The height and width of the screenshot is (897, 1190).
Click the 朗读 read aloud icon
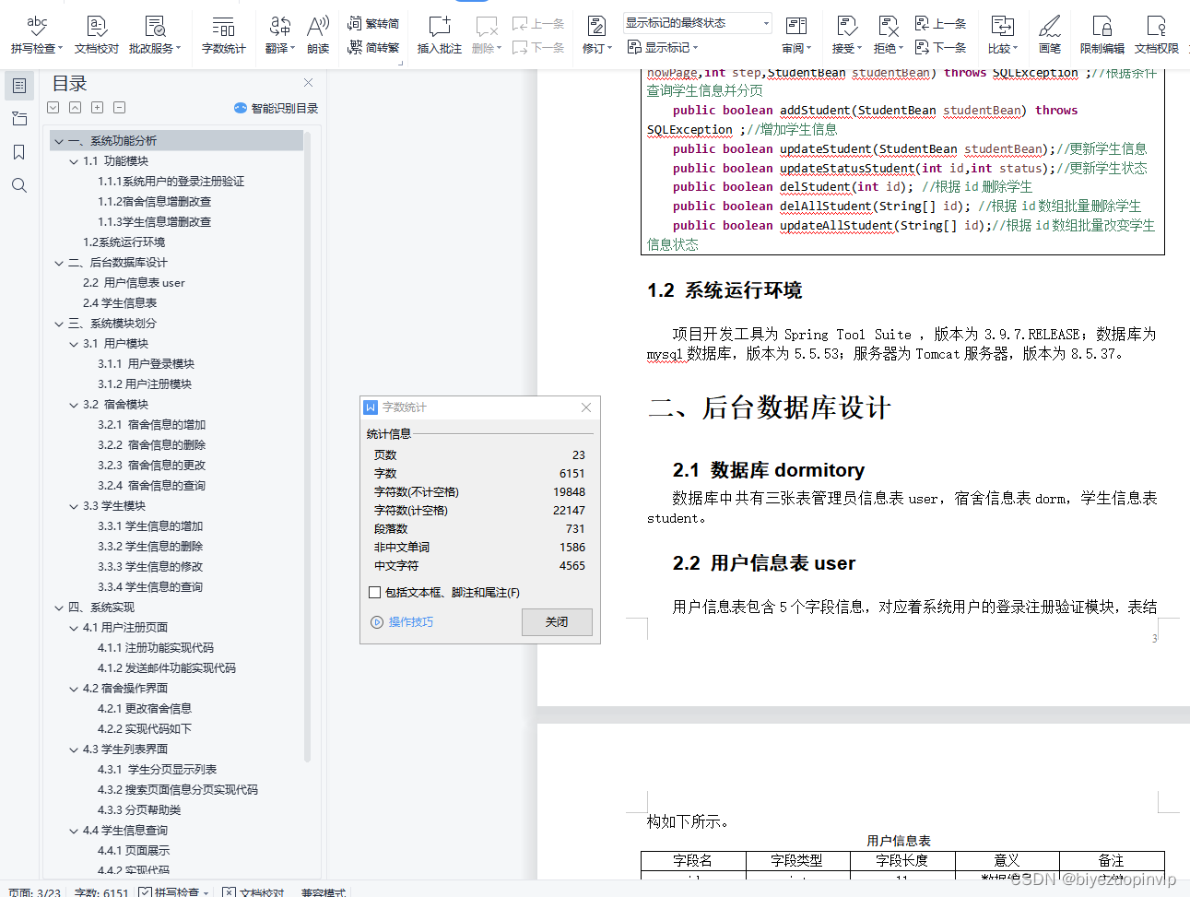(318, 34)
